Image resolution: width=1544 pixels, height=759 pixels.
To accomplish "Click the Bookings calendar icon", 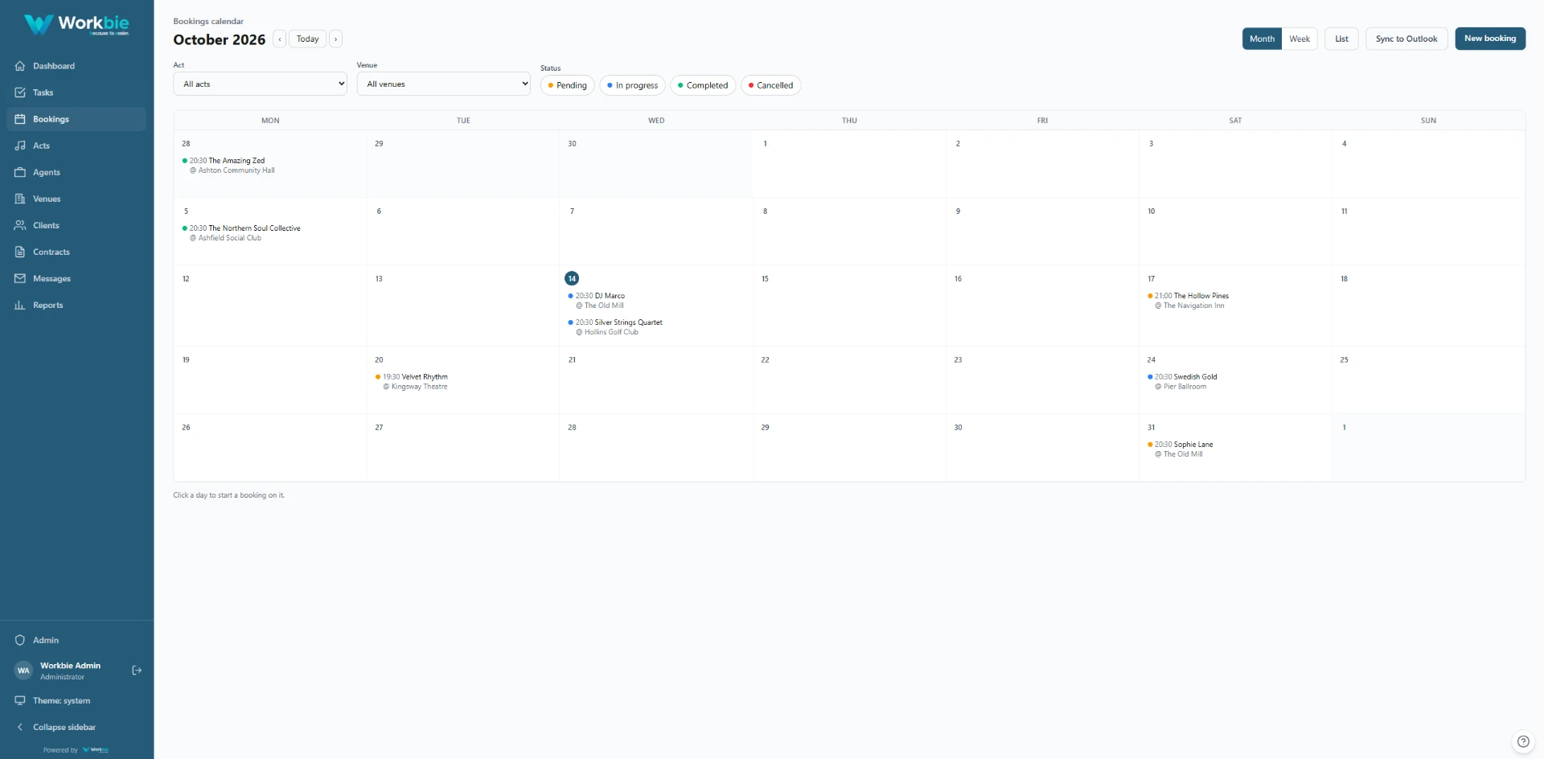I will pos(20,119).
